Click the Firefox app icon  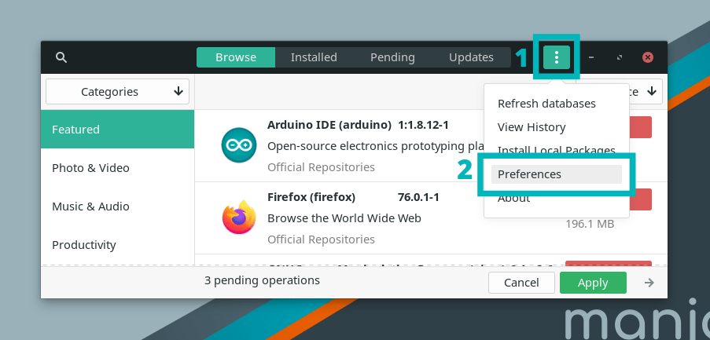coord(238,218)
